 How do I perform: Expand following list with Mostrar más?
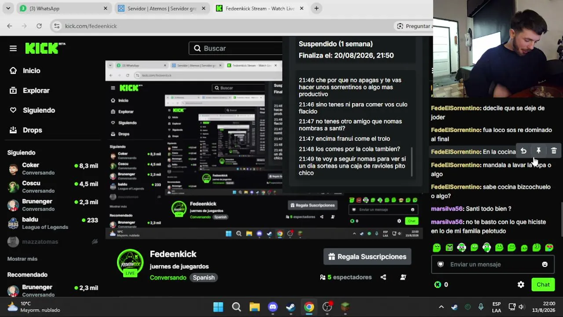coord(22,259)
